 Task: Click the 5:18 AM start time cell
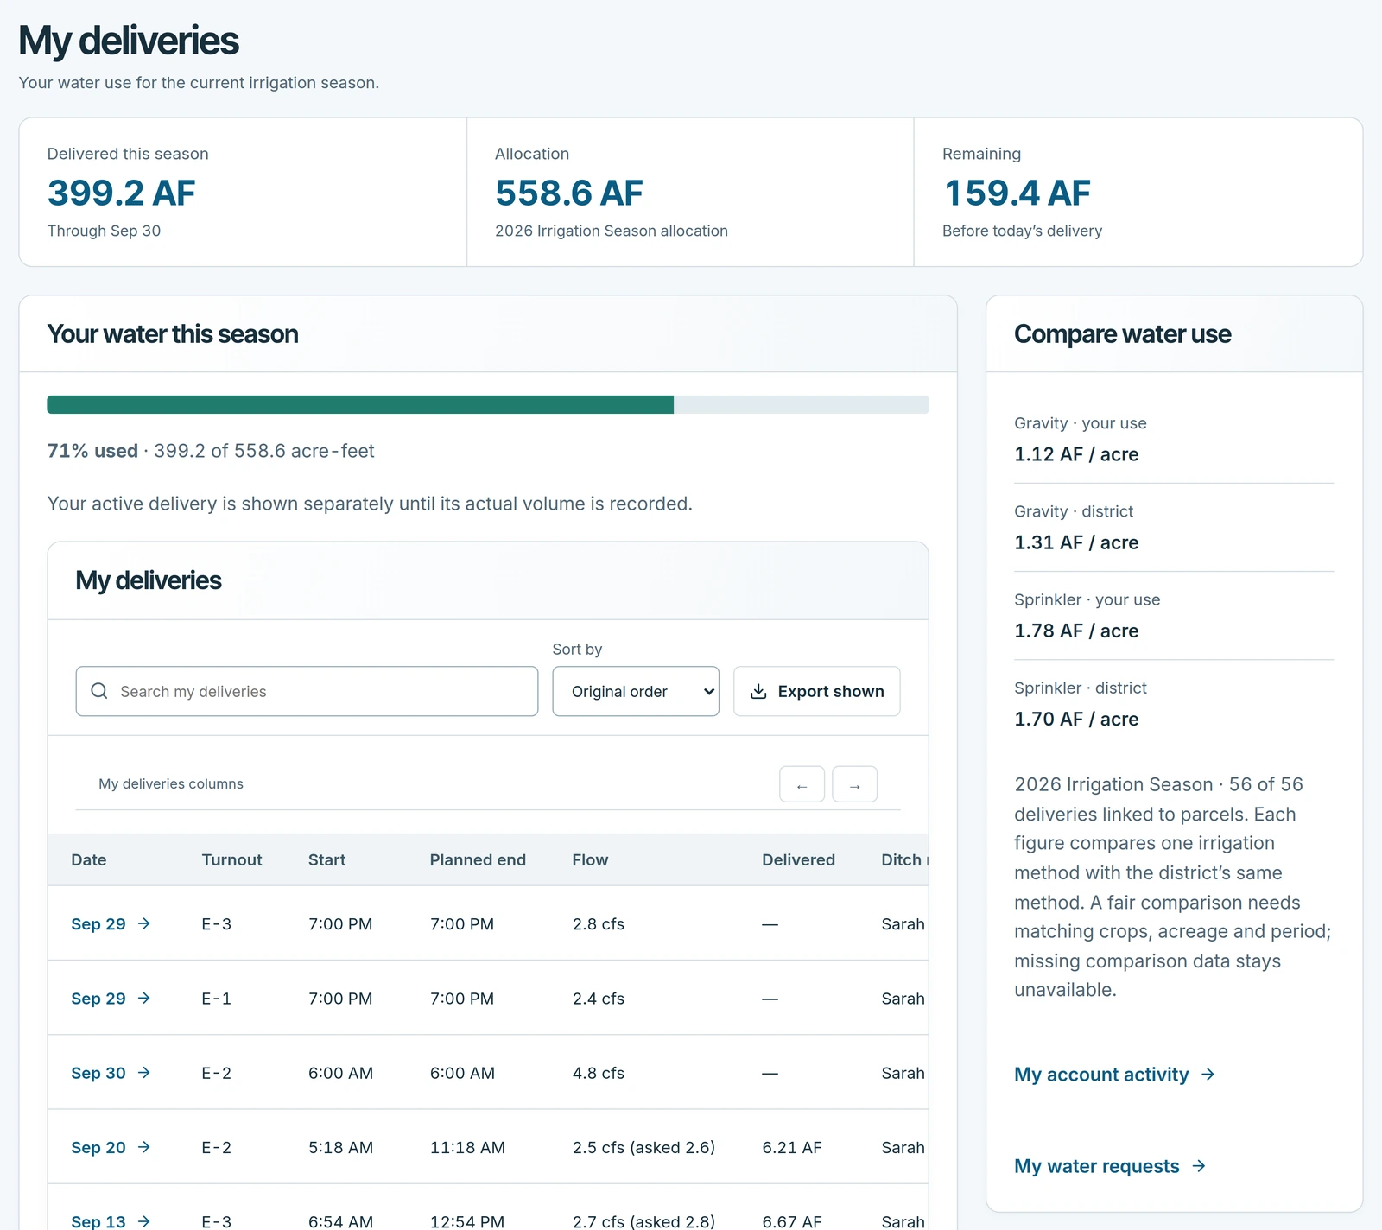[340, 1147]
